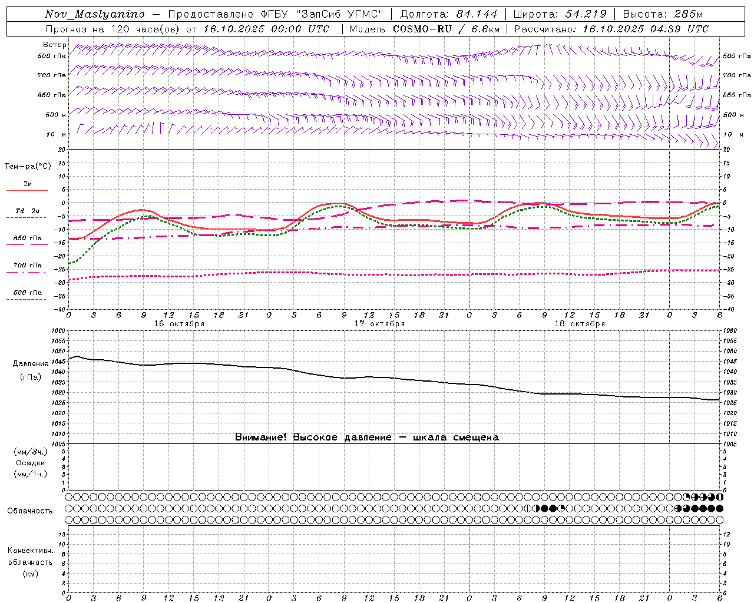Image resolution: width=754 pixels, height=603 pixels.
Task: Click the station title Nov_Maslyanino
Action: coord(94,14)
